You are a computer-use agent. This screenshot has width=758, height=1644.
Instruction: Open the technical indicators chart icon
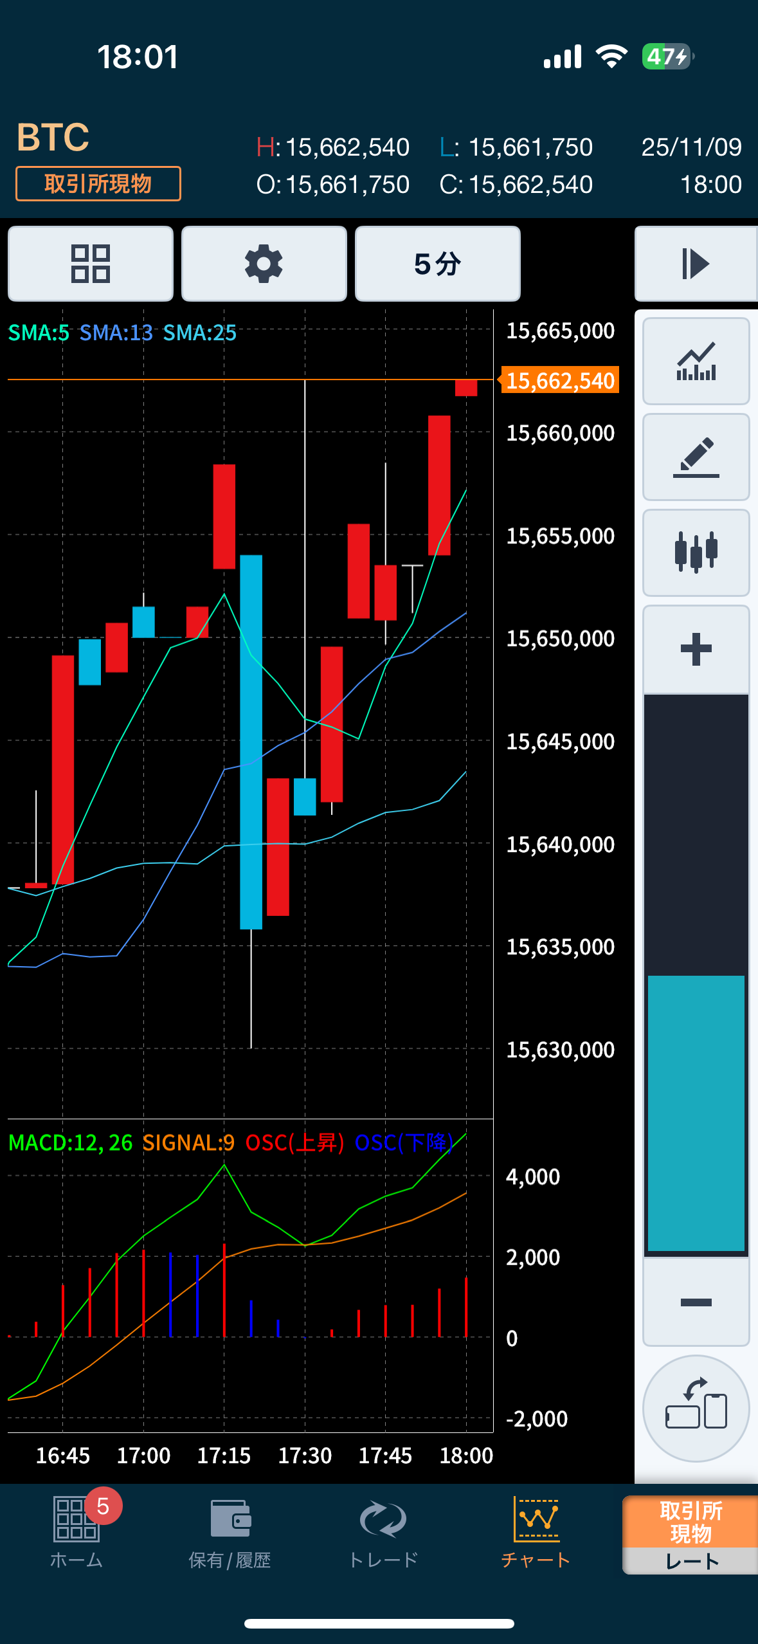tap(696, 361)
